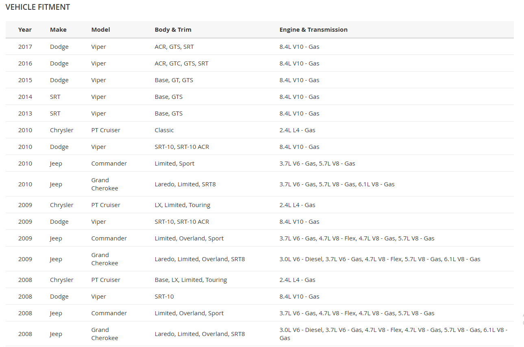Viewport: 524px width, 347px height.
Task: Select trim "Base, LX, Limited, Touring"
Action: point(191,280)
